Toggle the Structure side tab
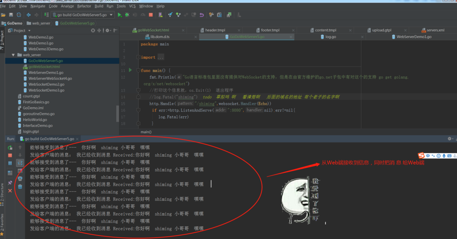457x239 pixels. [x=2, y=194]
